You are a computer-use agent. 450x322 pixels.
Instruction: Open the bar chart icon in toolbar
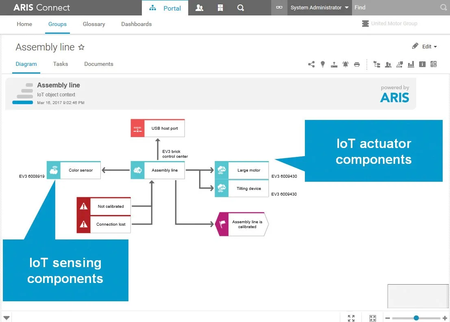coord(411,64)
